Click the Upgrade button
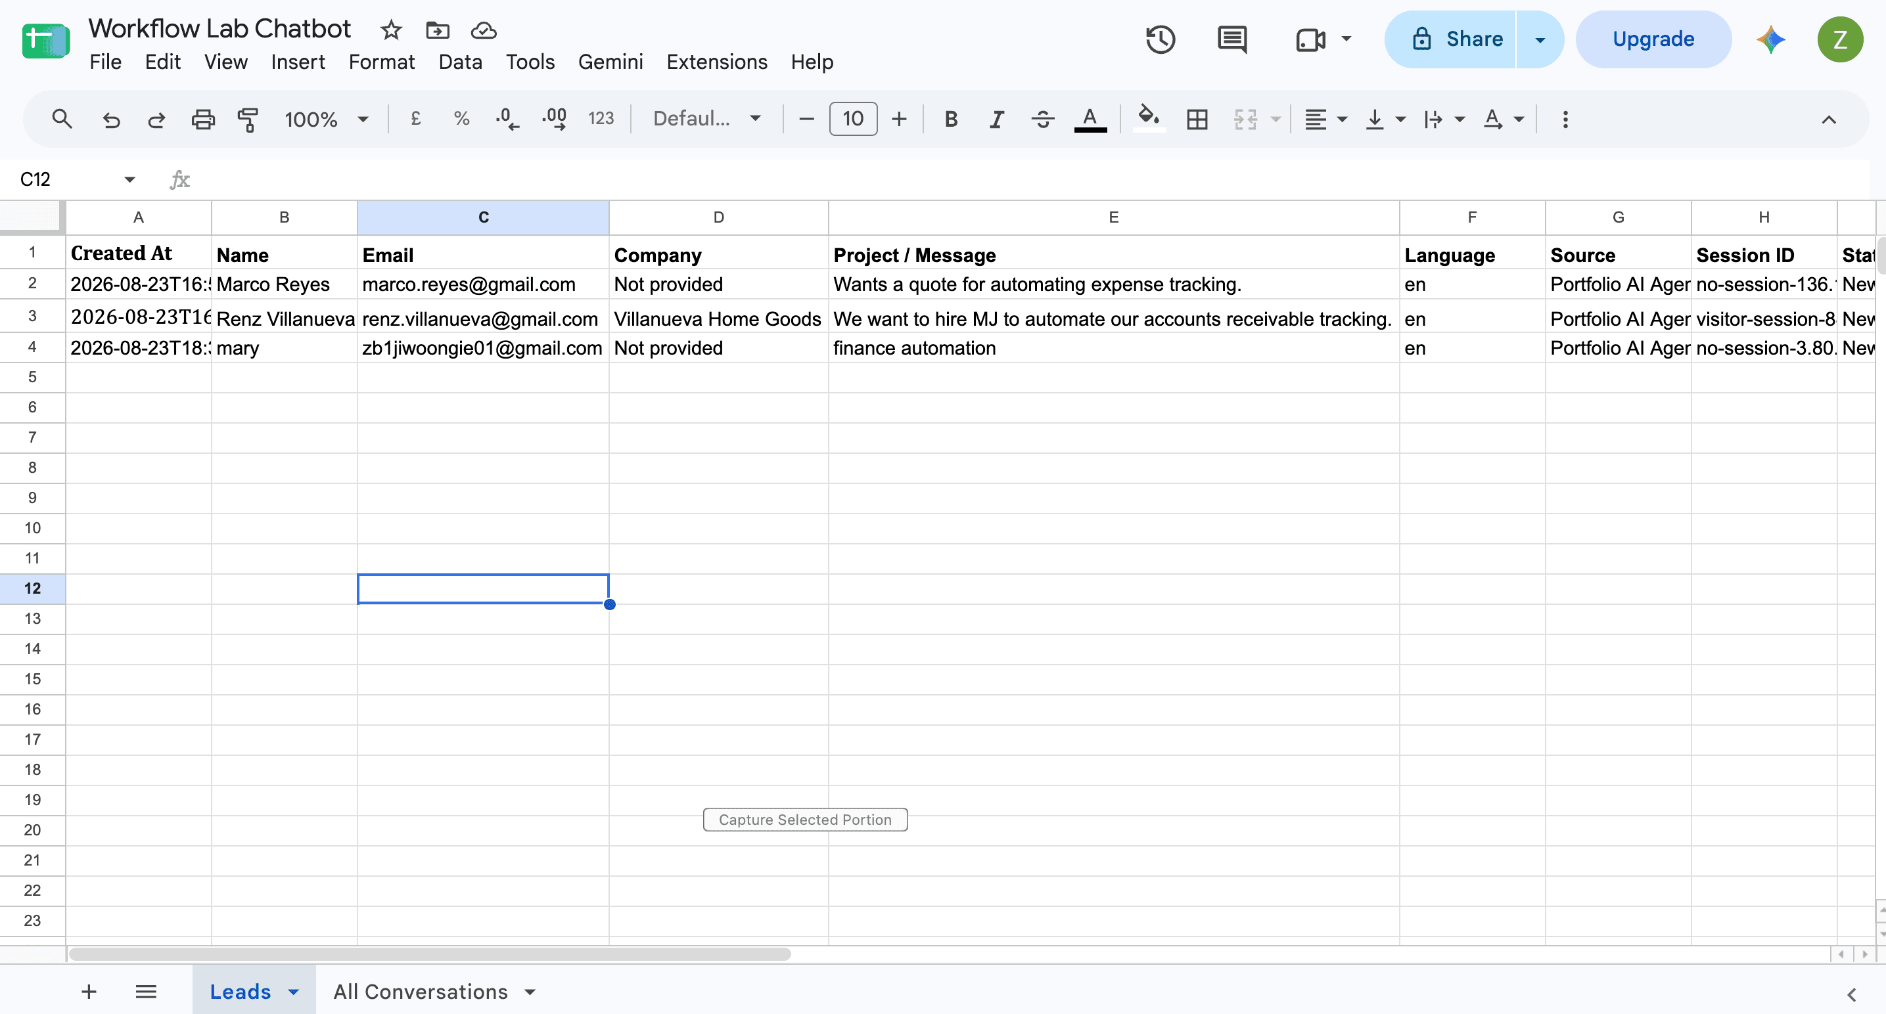 (x=1653, y=39)
